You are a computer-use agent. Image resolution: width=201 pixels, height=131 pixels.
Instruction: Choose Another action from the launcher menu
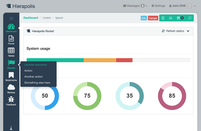[33, 77]
